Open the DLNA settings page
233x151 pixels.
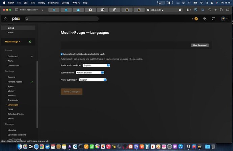(x=10, y=109)
